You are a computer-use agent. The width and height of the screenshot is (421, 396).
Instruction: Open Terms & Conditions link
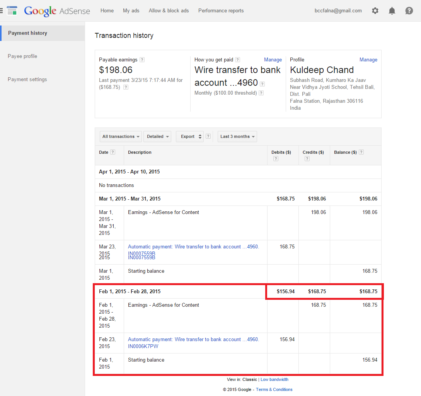tap(274, 389)
